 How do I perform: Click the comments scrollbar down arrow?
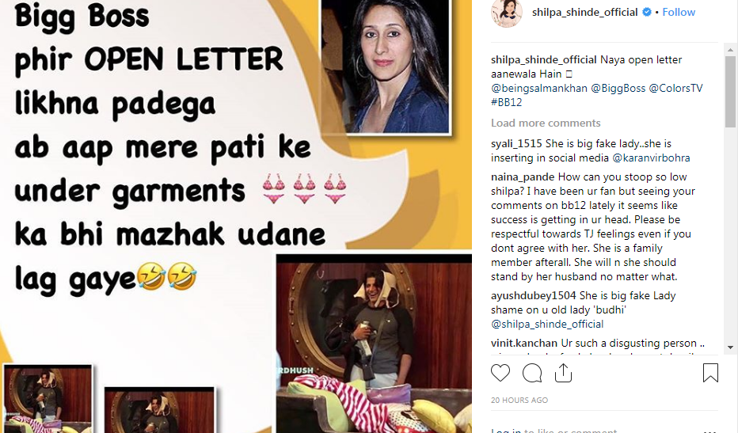[730, 348]
